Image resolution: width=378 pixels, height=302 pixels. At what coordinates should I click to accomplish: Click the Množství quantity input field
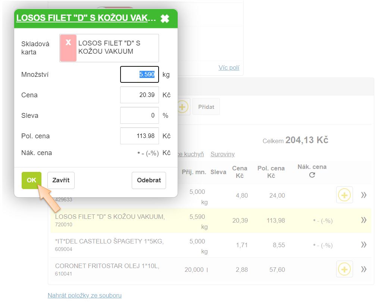[x=139, y=75]
